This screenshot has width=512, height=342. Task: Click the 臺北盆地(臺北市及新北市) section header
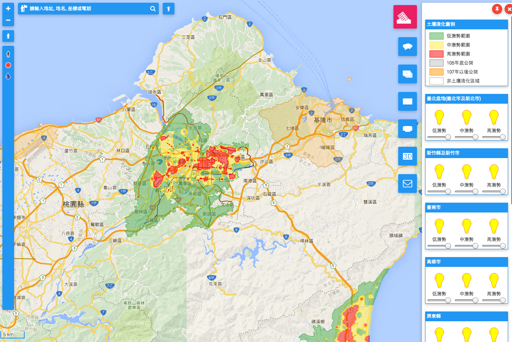click(466, 99)
